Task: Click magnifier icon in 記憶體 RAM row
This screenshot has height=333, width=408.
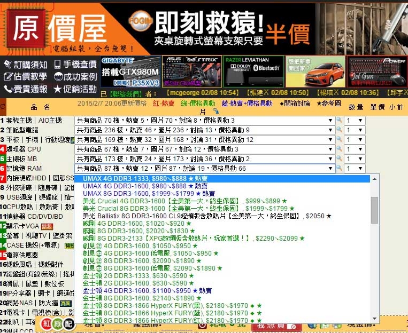Action: [339, 168]
